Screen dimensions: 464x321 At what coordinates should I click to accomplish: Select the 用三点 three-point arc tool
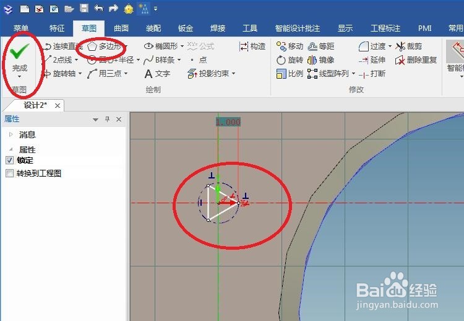click(x=105, y=74)
